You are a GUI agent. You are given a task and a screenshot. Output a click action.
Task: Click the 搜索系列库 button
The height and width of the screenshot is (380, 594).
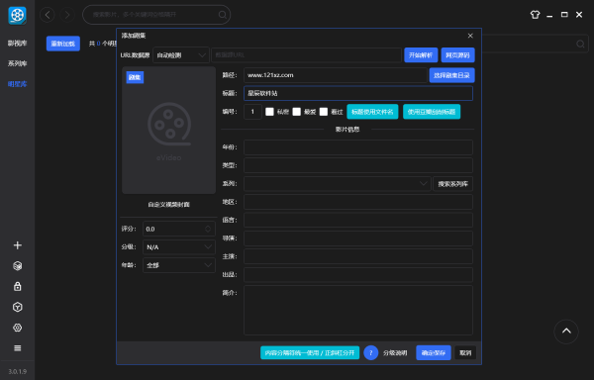click(x=453, y=184)
